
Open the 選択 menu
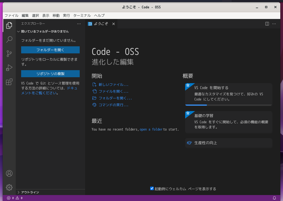[x=35, y=15]
